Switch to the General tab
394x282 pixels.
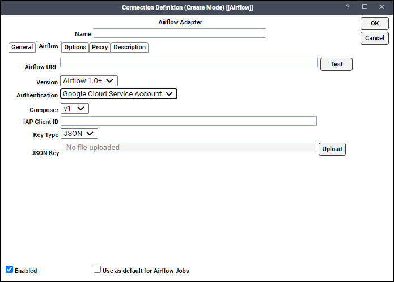[22, 47]
